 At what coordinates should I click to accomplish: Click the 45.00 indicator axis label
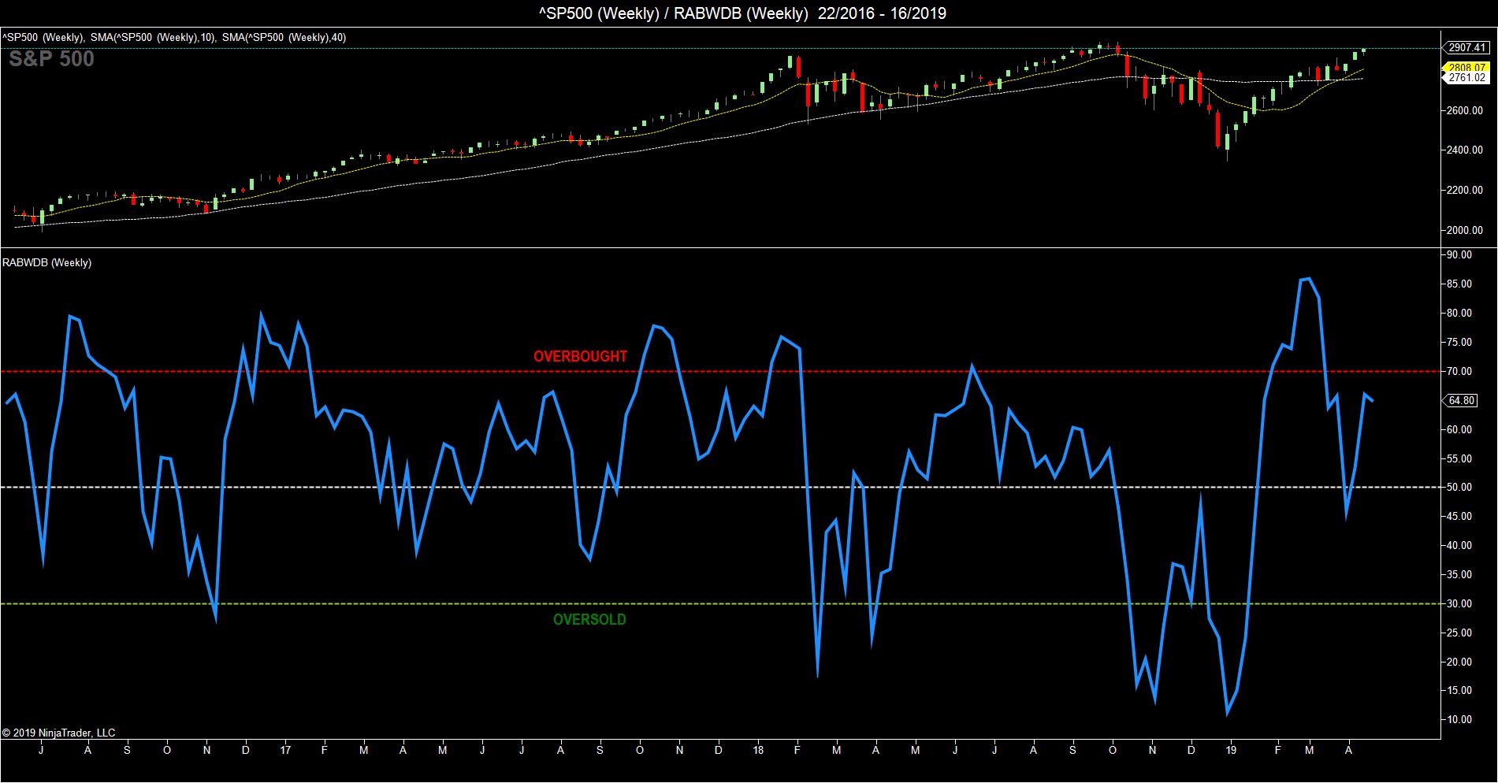point(1460,517)
